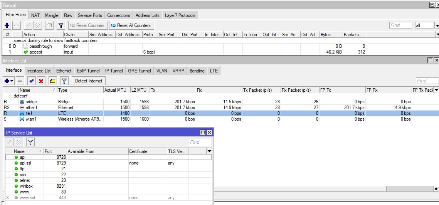
Task: Open the Raw firewall tab
Action: point(68,15)
